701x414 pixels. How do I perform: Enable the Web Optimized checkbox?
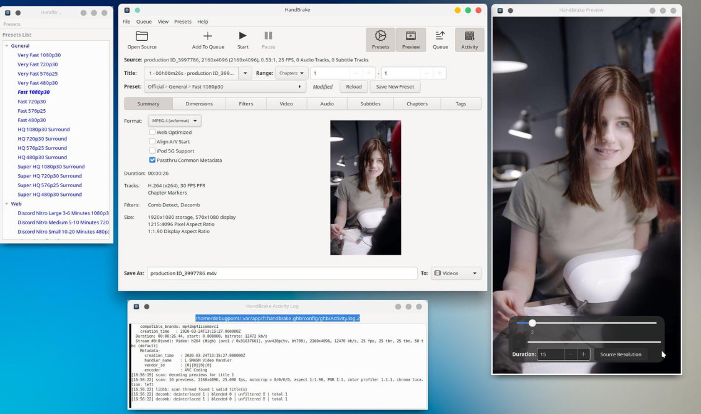tap(152, 133)
